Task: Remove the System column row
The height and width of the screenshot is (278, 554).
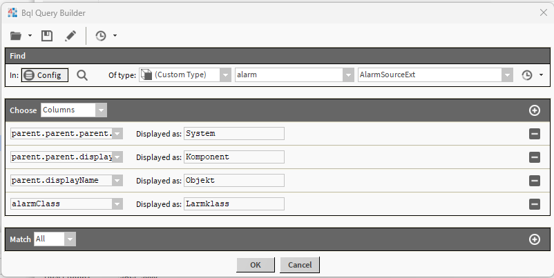Action: pyautogui.click(x=534, y=134)
